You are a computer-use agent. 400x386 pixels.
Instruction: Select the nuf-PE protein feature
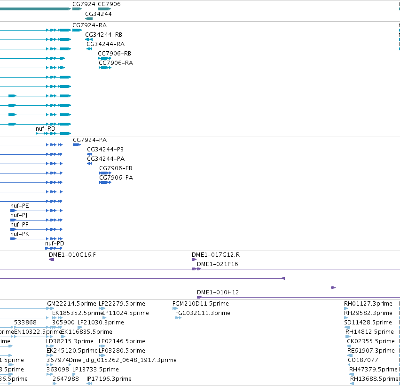pos(37,211)
